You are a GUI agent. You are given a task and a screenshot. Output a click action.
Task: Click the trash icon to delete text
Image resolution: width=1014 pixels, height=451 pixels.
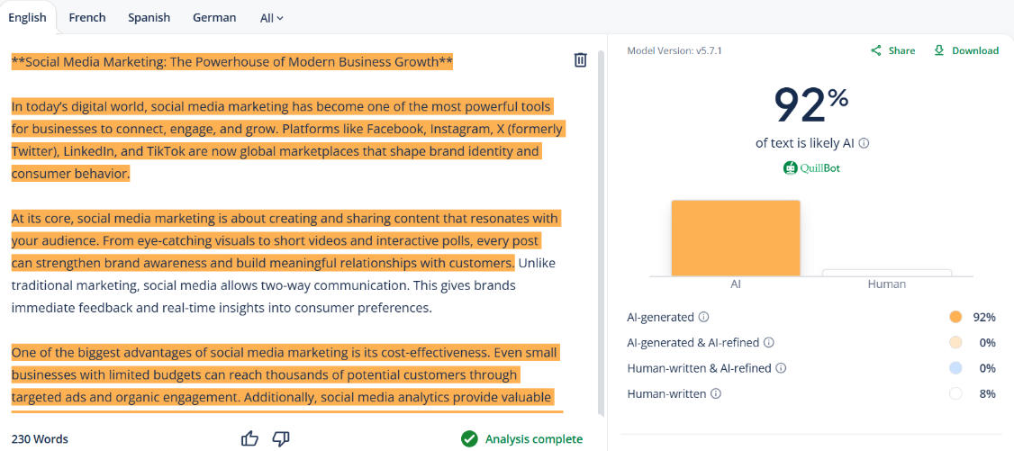pos(581,60)
